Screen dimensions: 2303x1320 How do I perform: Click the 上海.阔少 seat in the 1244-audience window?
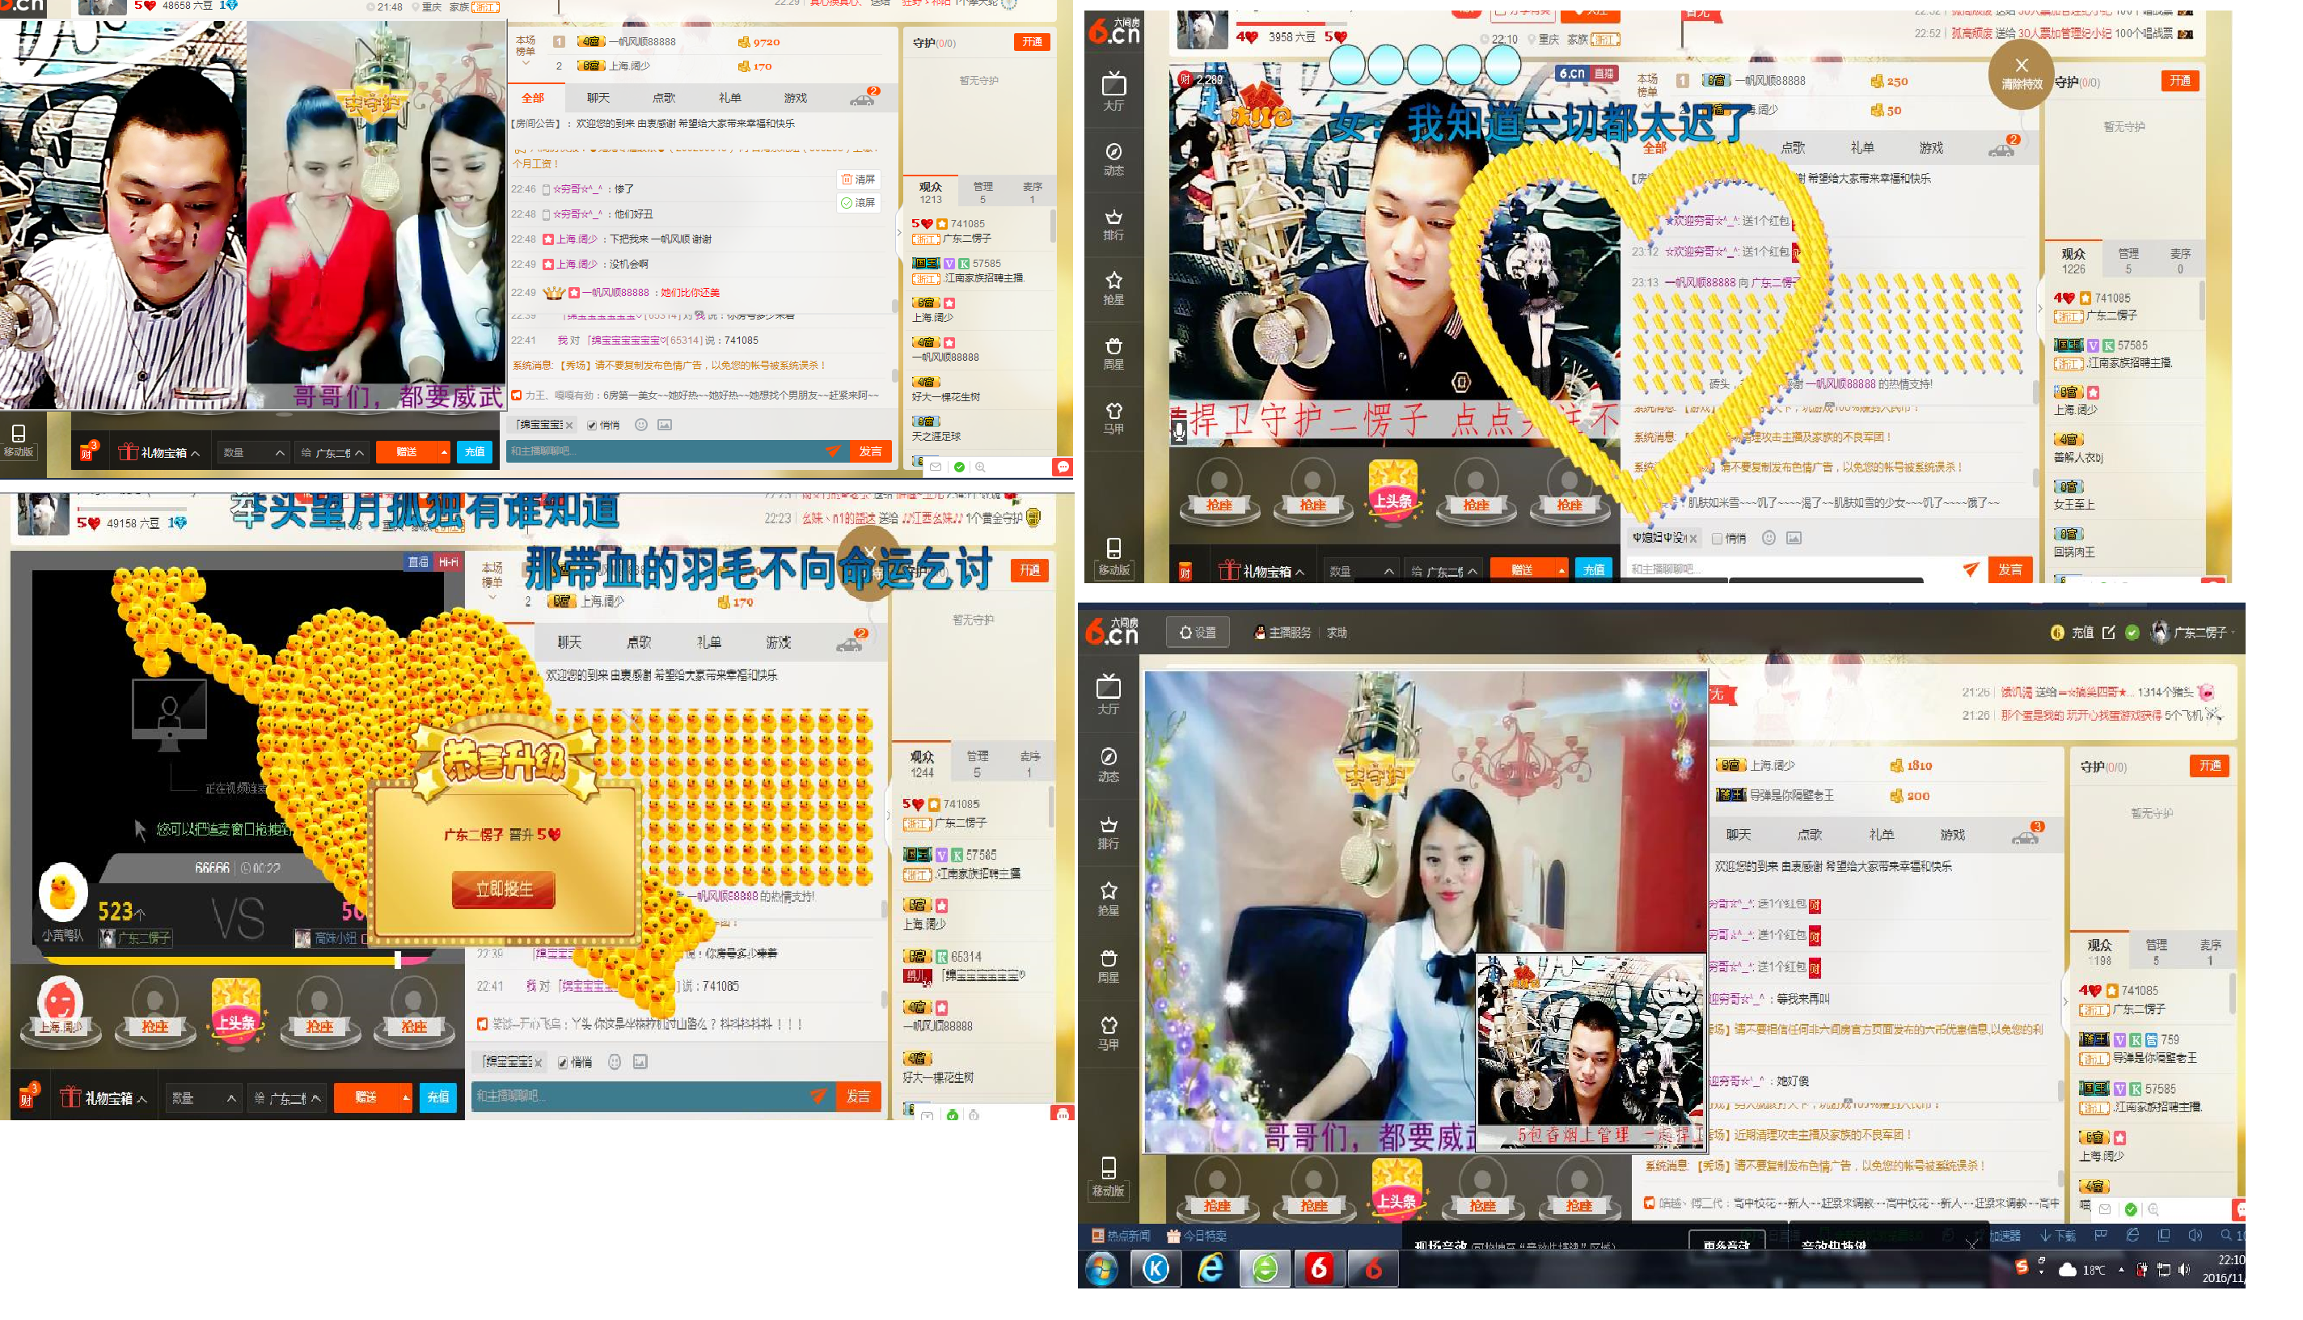point(60,1012)
